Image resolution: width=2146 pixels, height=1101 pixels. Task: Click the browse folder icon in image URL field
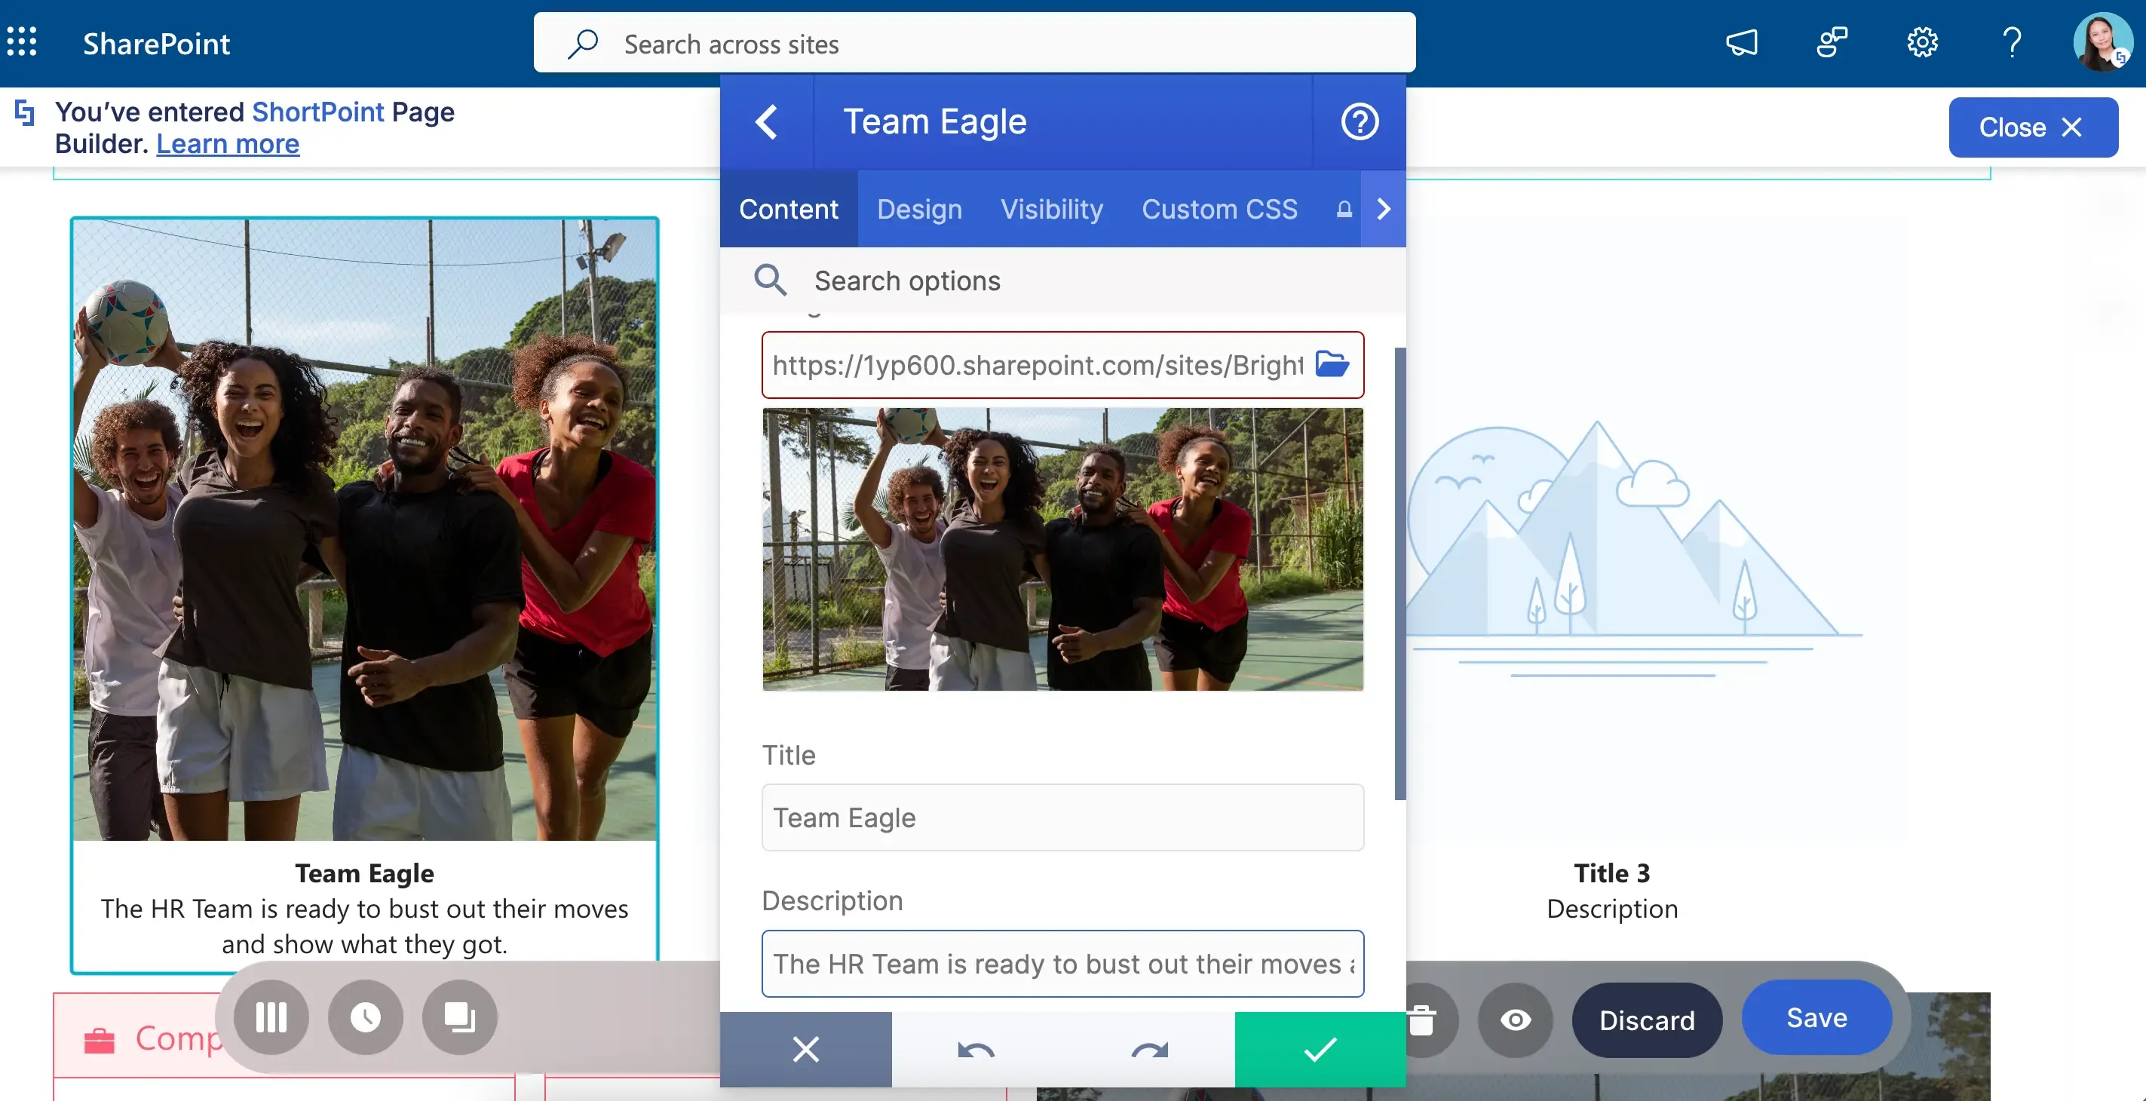(x=1332, y=364)
